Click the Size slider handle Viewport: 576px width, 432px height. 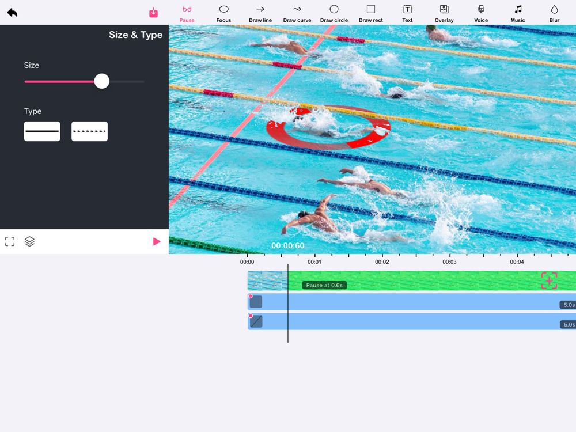(x=102, y=81)
